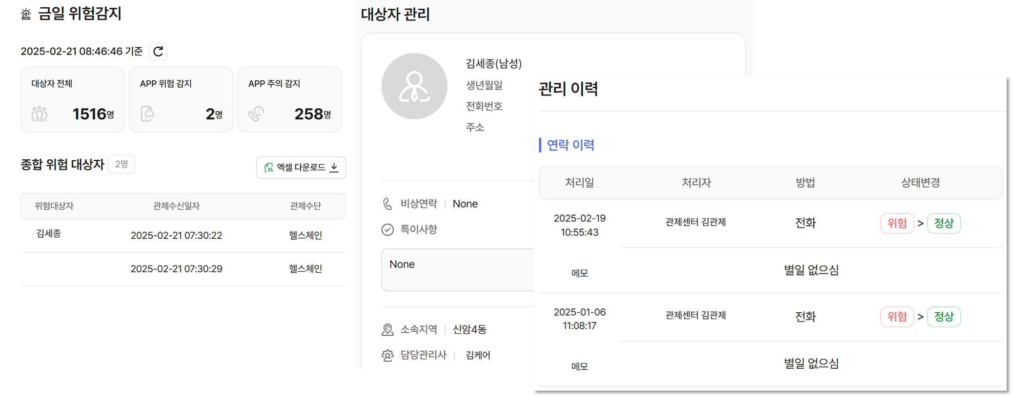The height and width of the screenshot is (397, 1013).
Task: Click the profile avatar placeholder image
Action: tap(414, 86)
